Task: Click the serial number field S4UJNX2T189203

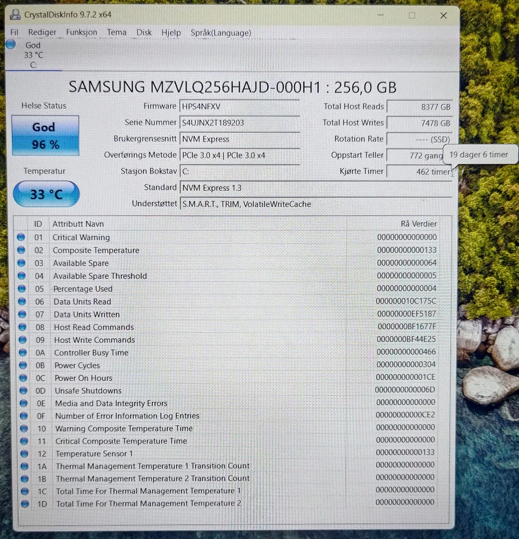Action: click(x=239, y=123)
